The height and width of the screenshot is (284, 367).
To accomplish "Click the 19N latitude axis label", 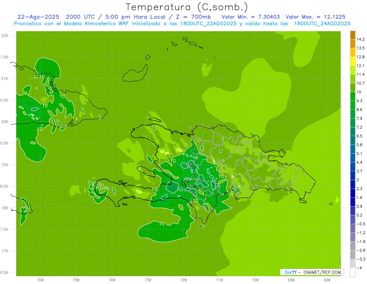I will point(5,165).
